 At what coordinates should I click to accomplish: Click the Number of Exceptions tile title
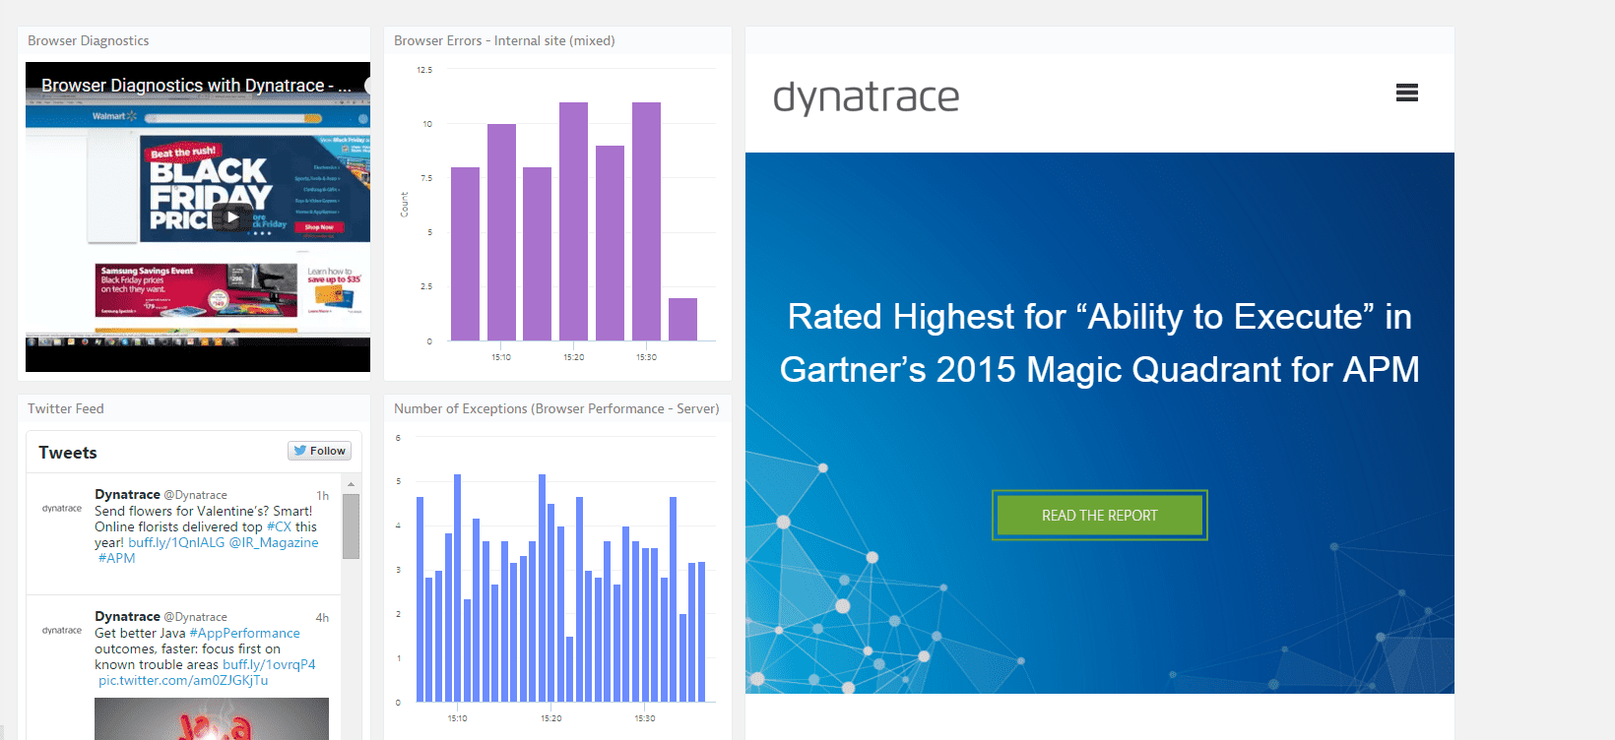(556, 408)
